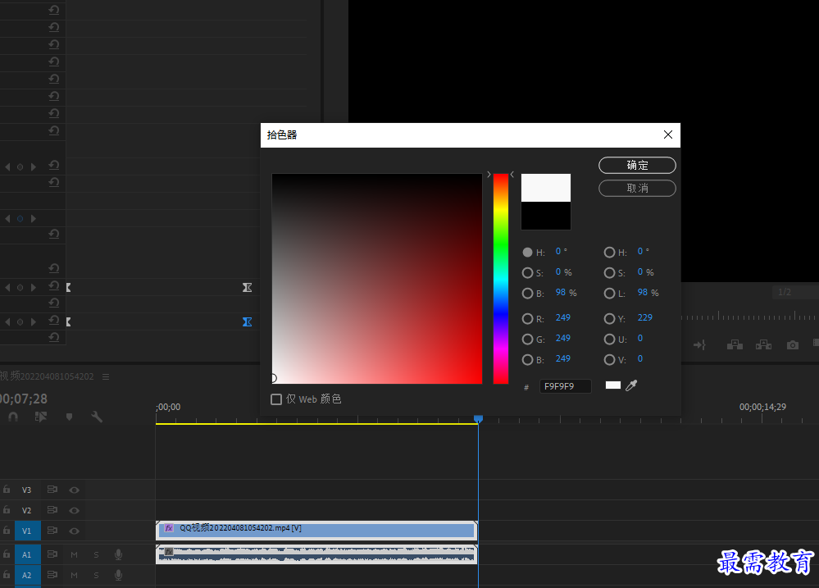Toggle lock on track A1
This screenshot has width=819, height=588.
click(x=7, y=554)
